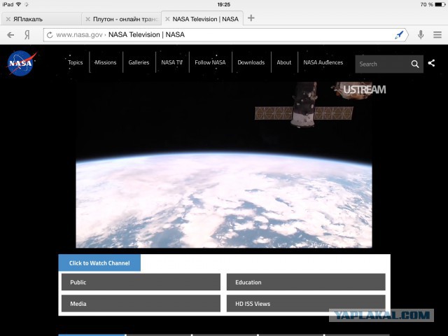The width and height of the screenshot is (448, 336).
Task: Tap the Wi-Fi icon in status bar
Action: point(18,4)
